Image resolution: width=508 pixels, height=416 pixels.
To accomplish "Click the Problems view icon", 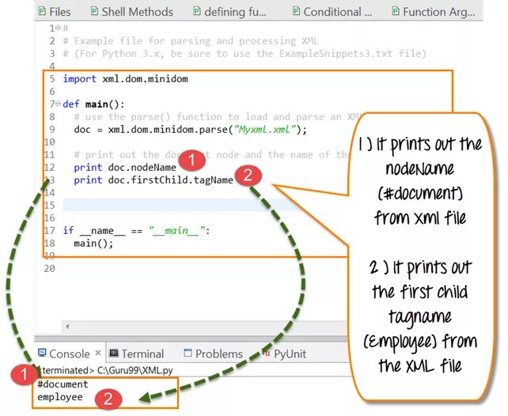I will 188,353.
